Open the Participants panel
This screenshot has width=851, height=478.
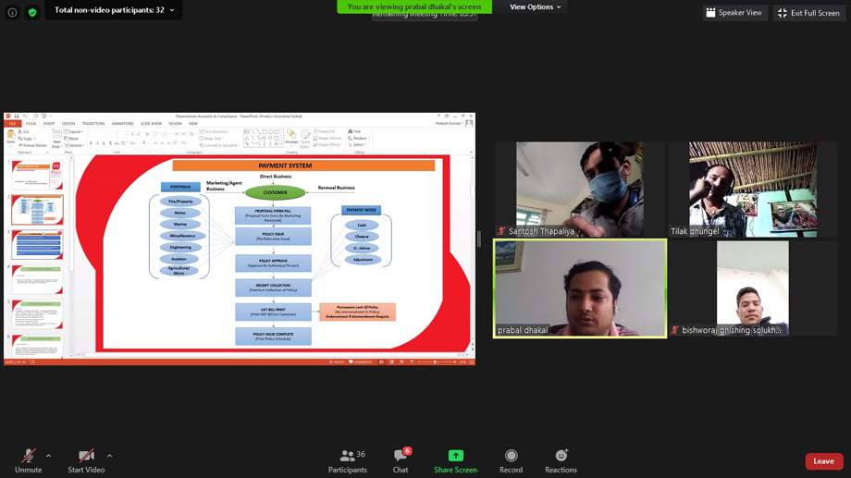[347, 460]
